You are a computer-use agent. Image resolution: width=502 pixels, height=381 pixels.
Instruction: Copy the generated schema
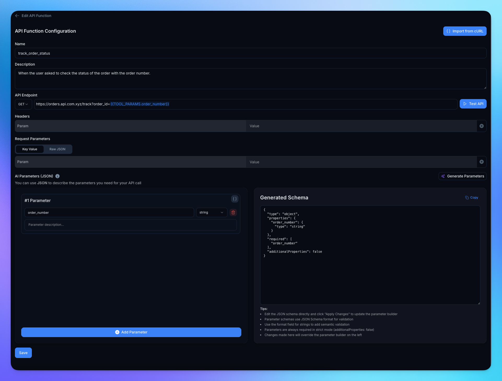pos(471,198)
